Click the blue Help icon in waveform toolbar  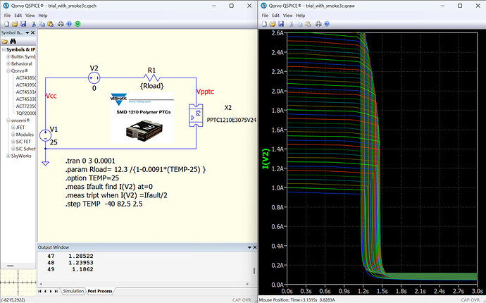pyautogui.click(x=327, y=24)
